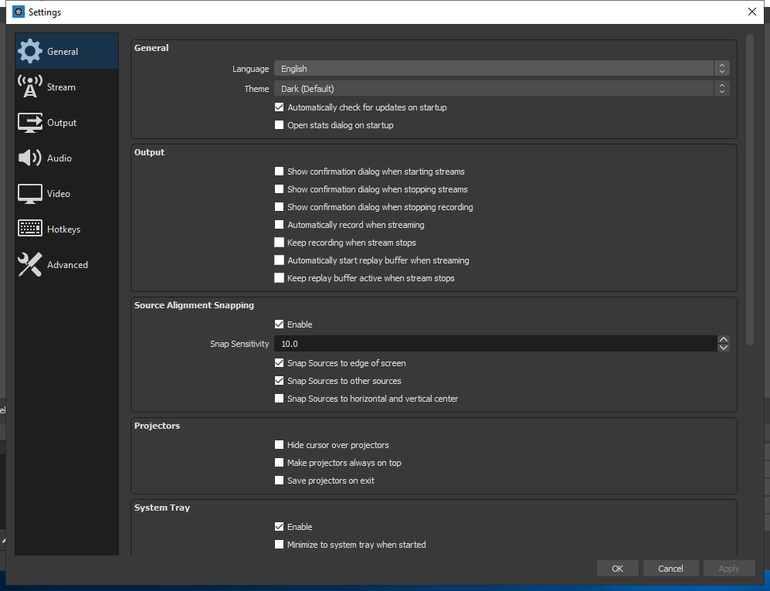The image size is (770, 591).
Task: Click the Cancel button
Action: [670, 569]
